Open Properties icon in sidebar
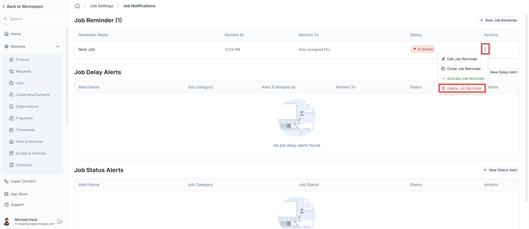This screenshot has width=529, height=229. pos(11,118)
